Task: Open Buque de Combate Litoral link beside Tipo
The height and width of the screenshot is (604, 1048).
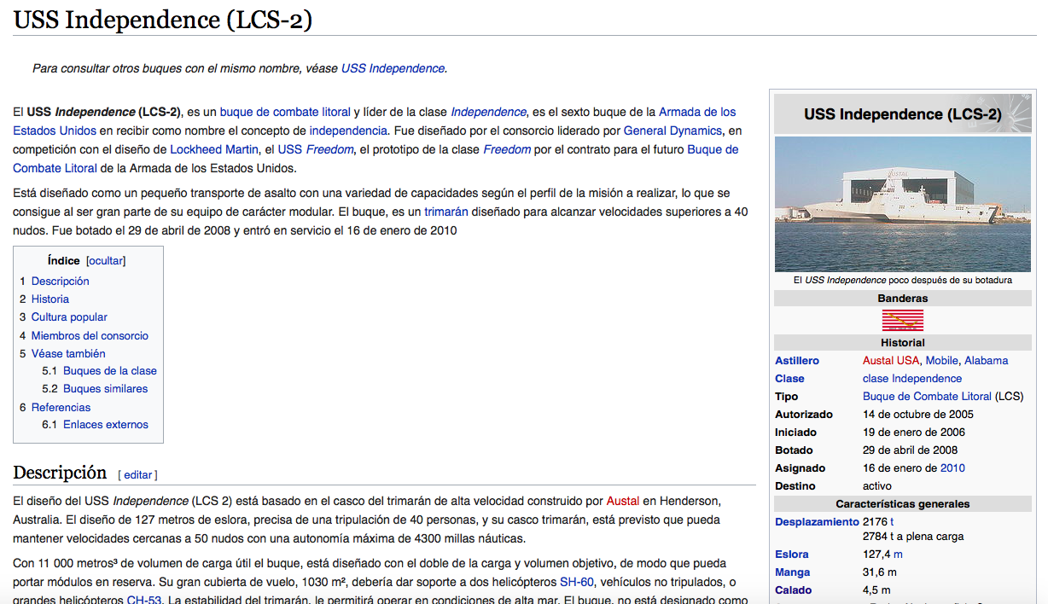Action: pyautogui.click(x=928, y=397)
